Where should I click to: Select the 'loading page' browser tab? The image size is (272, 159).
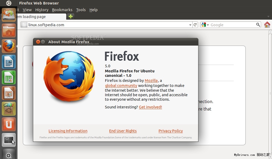click(x=42, y=17)
